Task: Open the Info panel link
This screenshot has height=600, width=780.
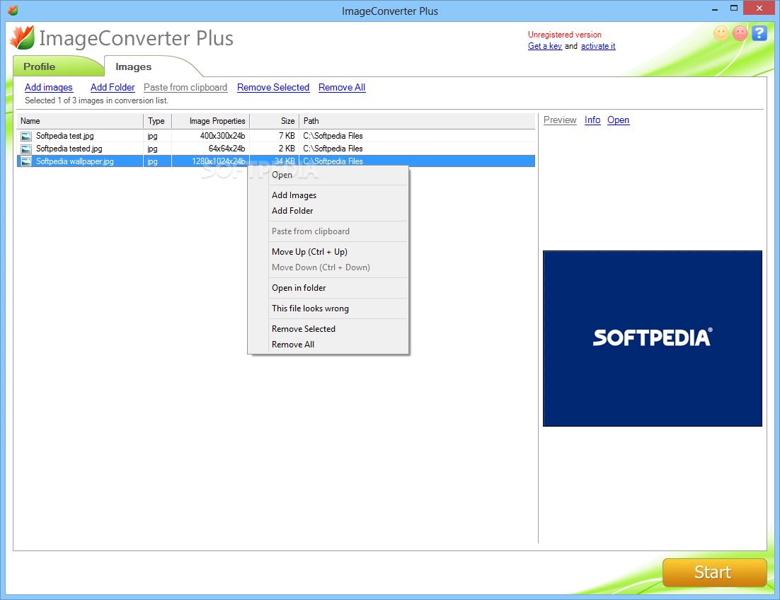Action: tap(592, 120)
